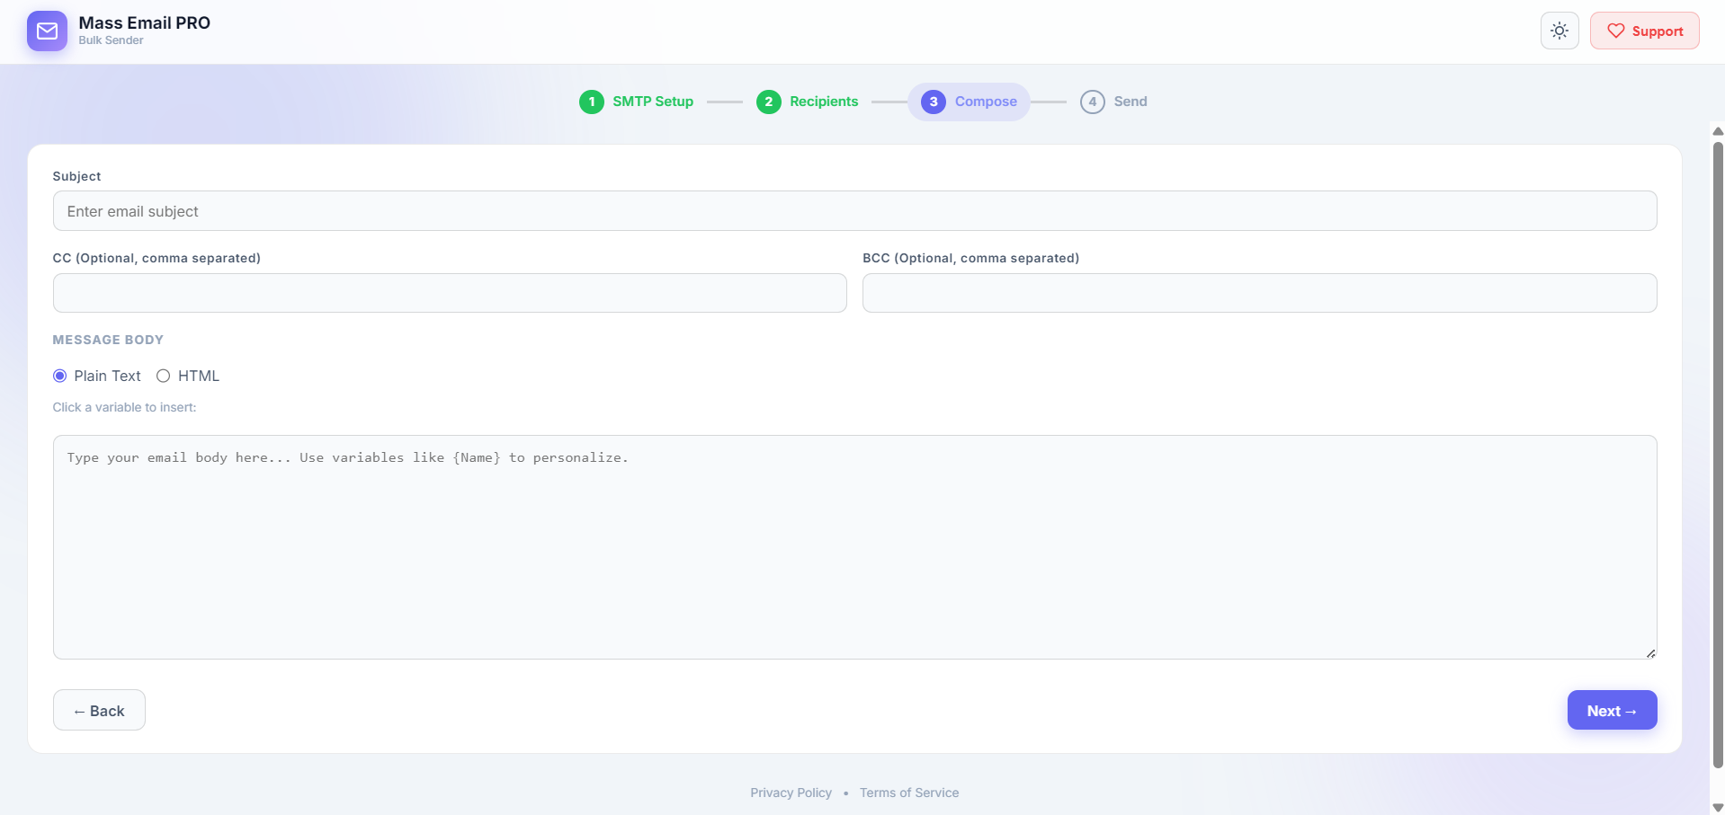The width and height of the screenshot is (1725, 815).
Task: Focus the BCC recipients field
Action: (1260, 293)
